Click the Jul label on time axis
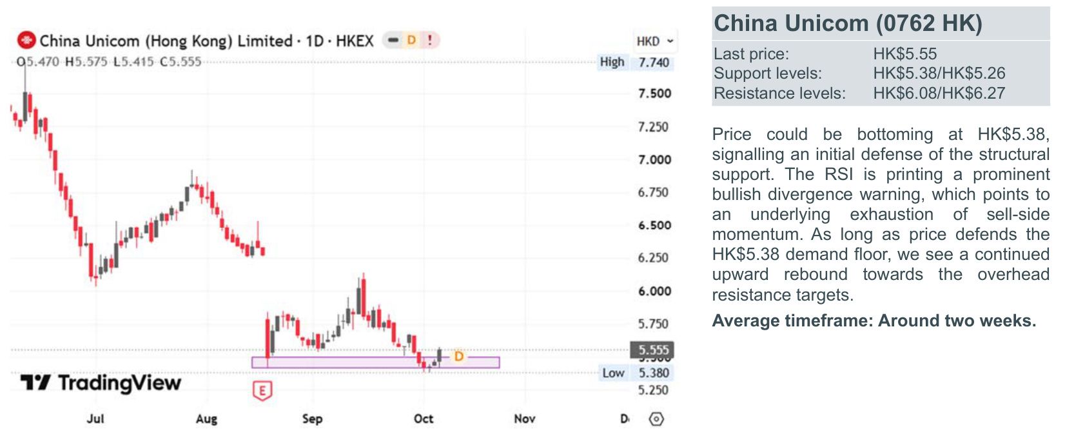1065x438 pixels. click(x=95, y=419)
